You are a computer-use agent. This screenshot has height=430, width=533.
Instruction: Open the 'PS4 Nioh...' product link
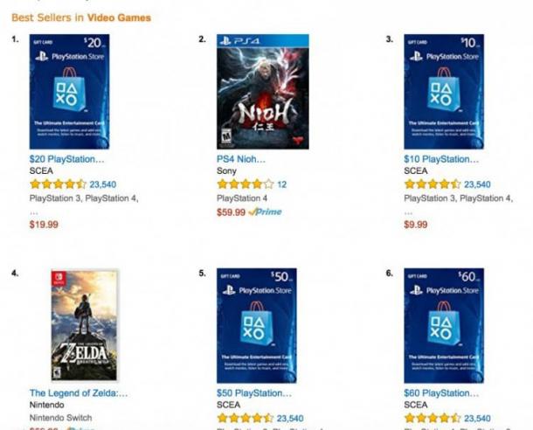(x=241, y=159)
